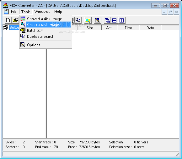
Task: Click the Open folder toolbar icon
Action: tap(15, 20)
